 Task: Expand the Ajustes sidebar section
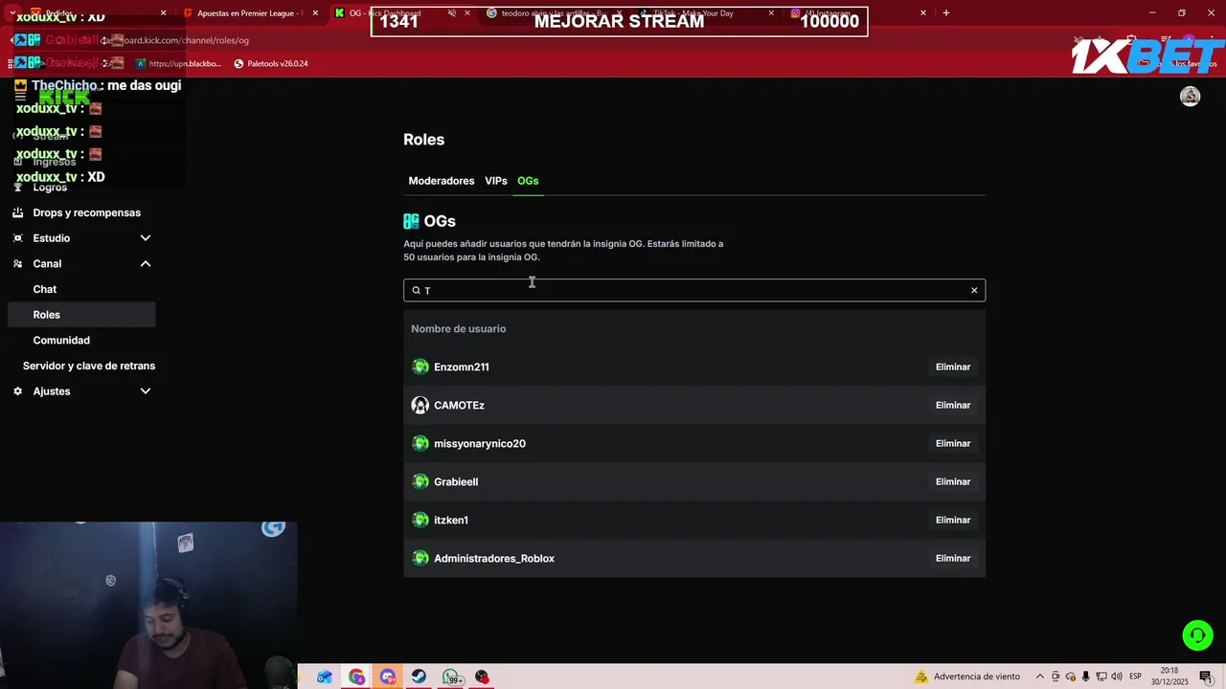146,391
